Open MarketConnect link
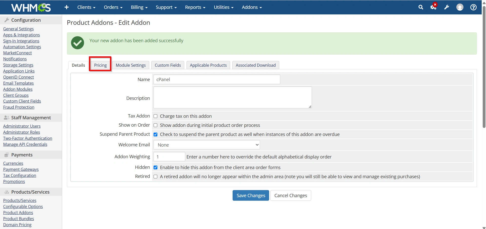486x229 pixels. tap(17, 53)
